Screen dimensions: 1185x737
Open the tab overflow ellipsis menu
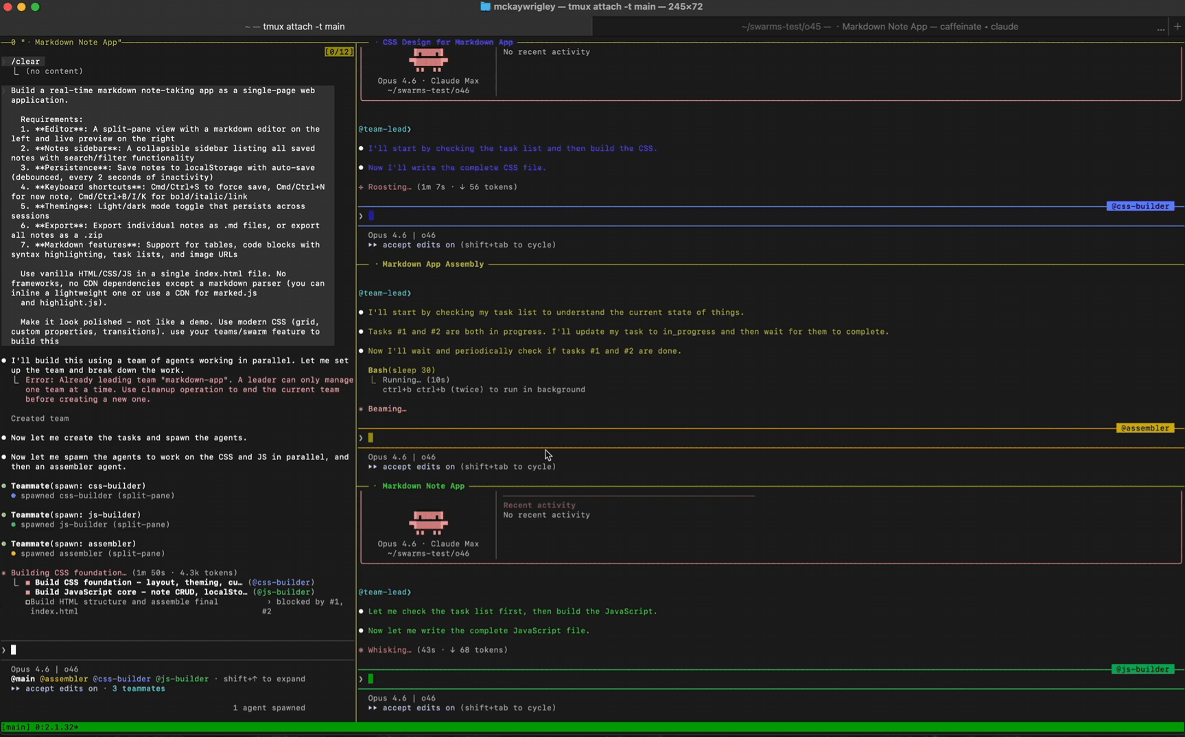1160,27
